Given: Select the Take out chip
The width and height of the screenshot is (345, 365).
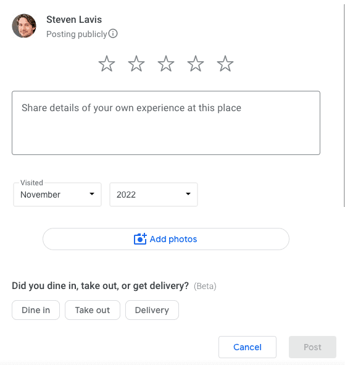Looking at the screenshot, I should click(93, 310).
